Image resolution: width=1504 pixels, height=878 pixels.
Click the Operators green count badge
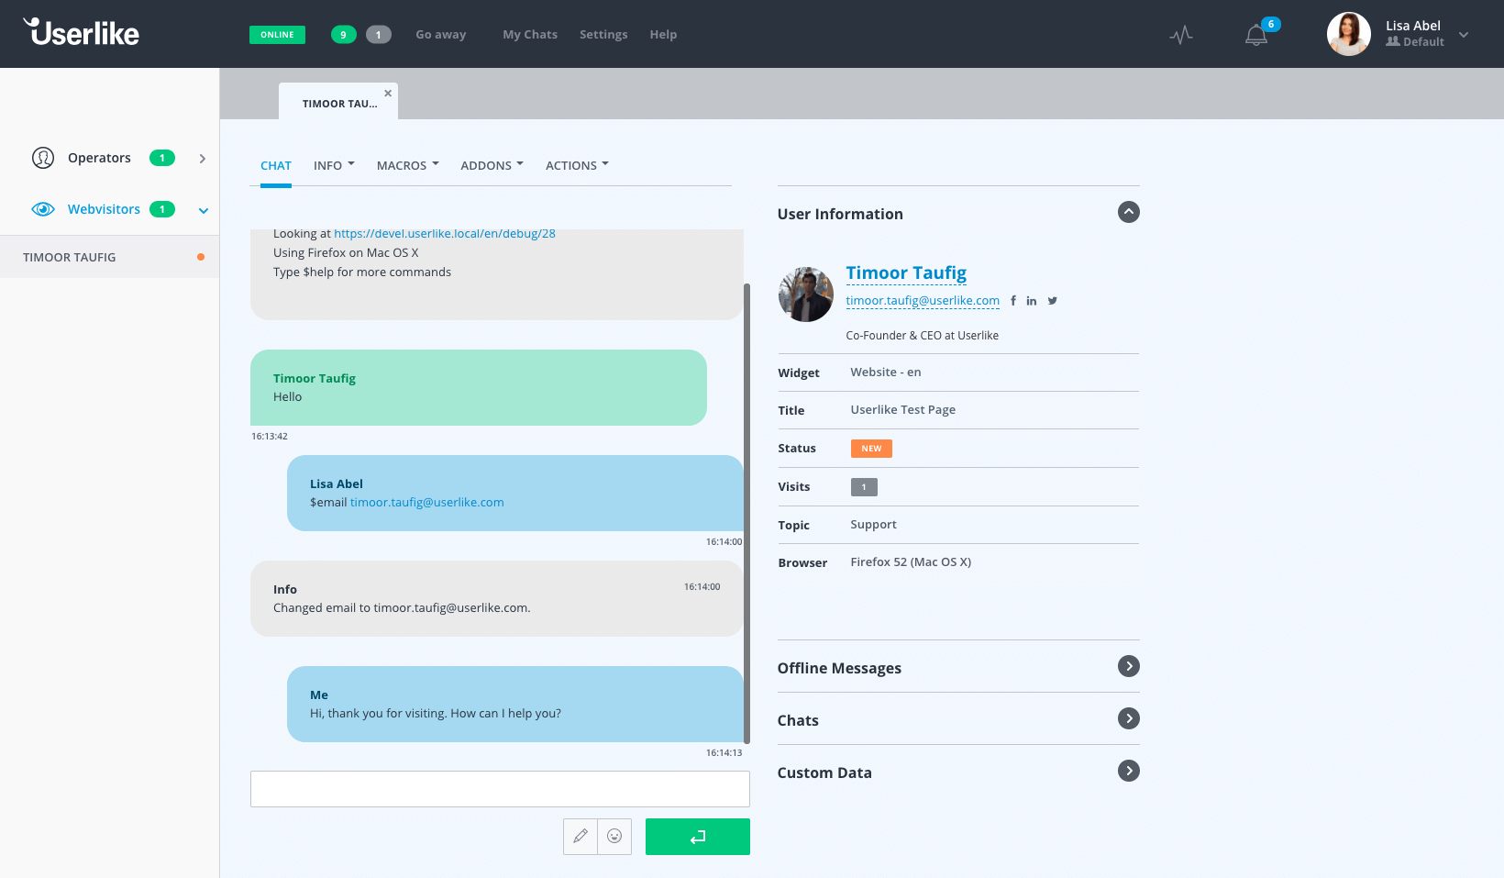162,158
